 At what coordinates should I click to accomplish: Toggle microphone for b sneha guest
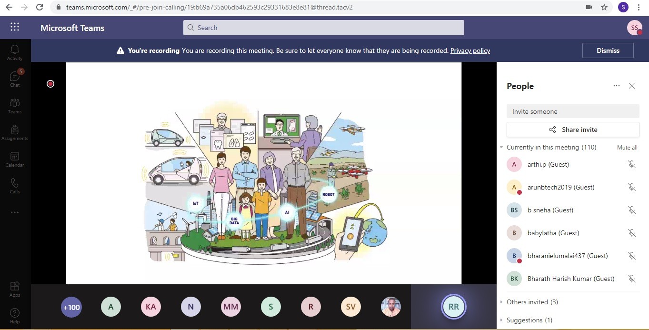click(x=631, y=210)
